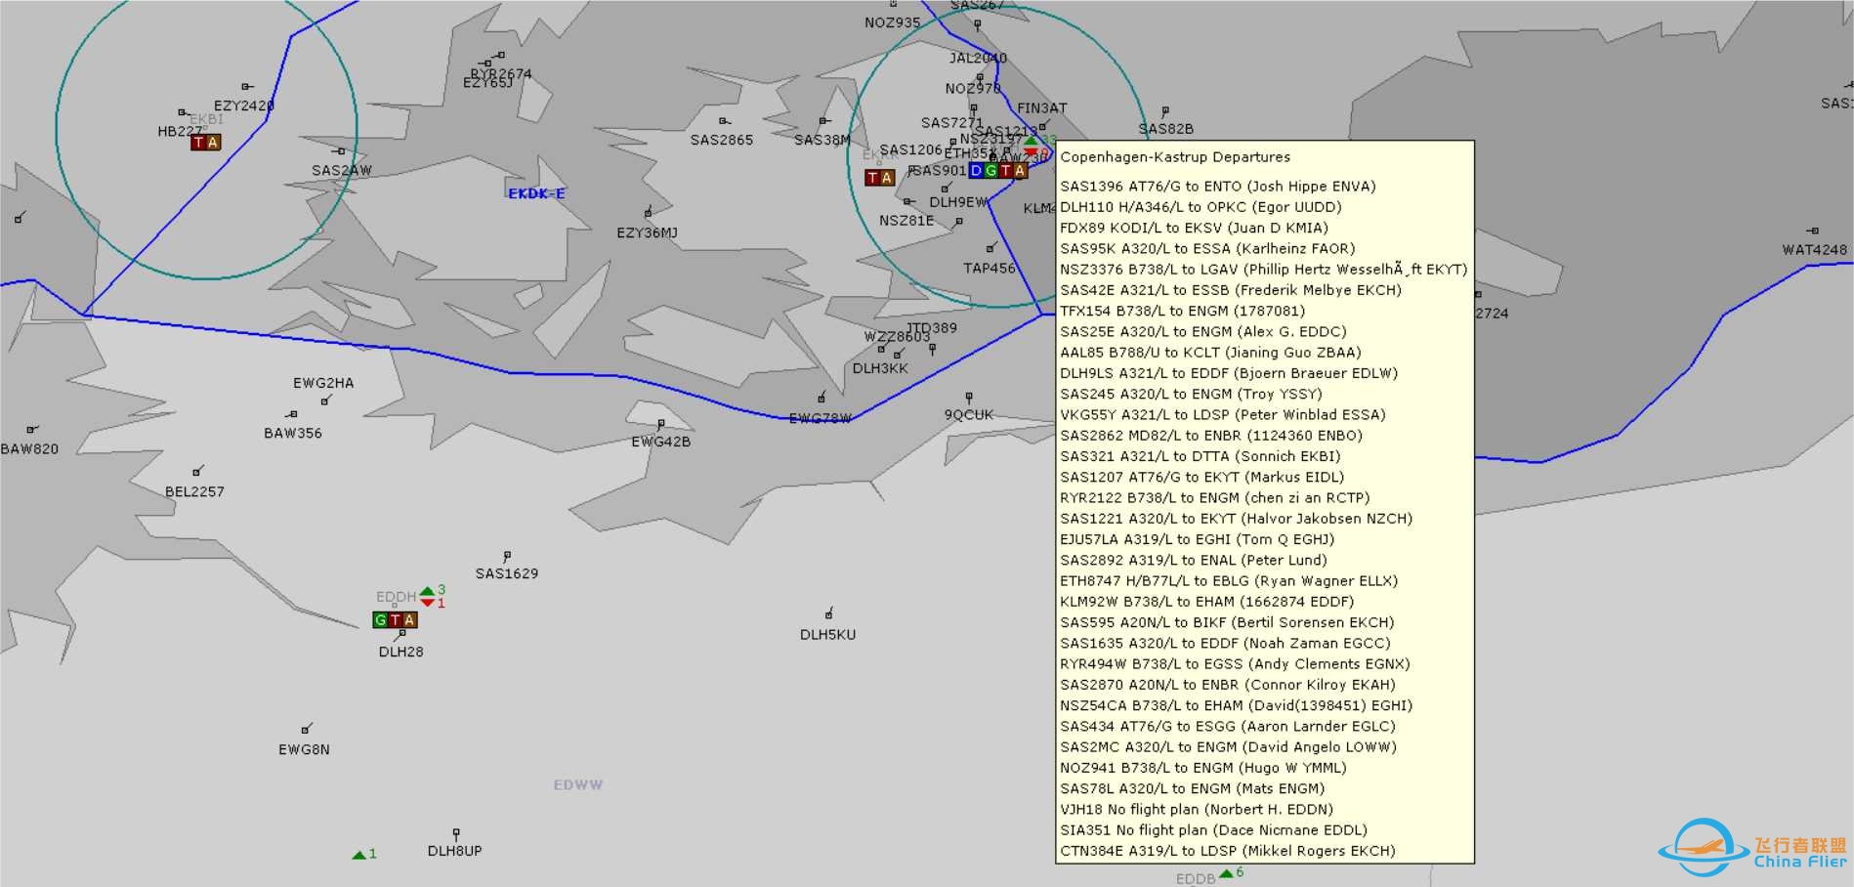Select departure row SAS595 to BIKF

1227,622
